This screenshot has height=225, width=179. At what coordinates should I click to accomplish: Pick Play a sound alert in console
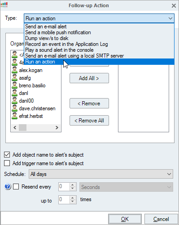pyautogui.click(x=99, y=50)
